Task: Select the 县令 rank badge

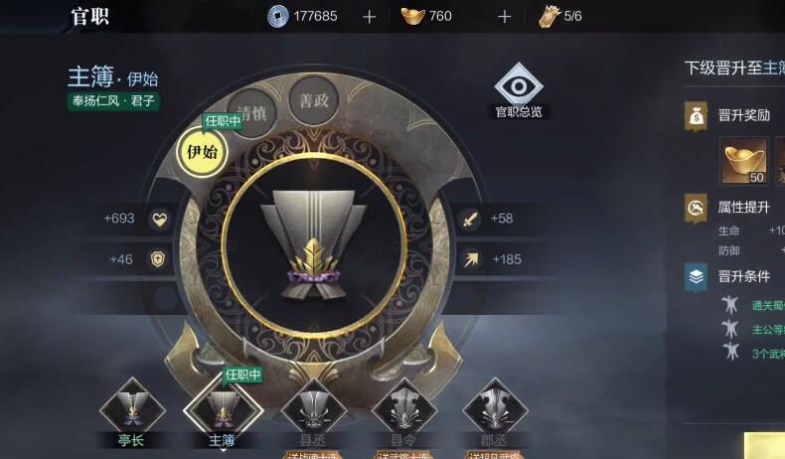Action: point(404,409)
